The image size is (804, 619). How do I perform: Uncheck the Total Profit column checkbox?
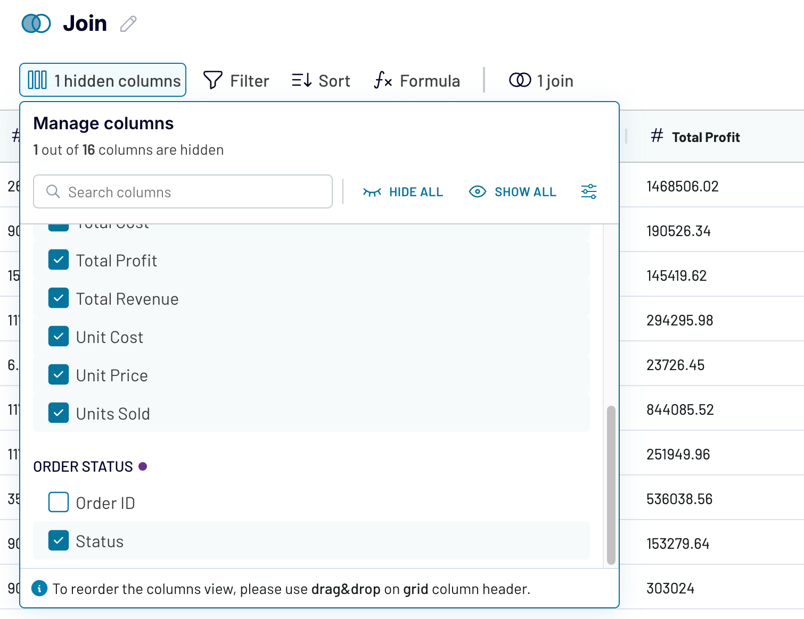click(59, 260)
